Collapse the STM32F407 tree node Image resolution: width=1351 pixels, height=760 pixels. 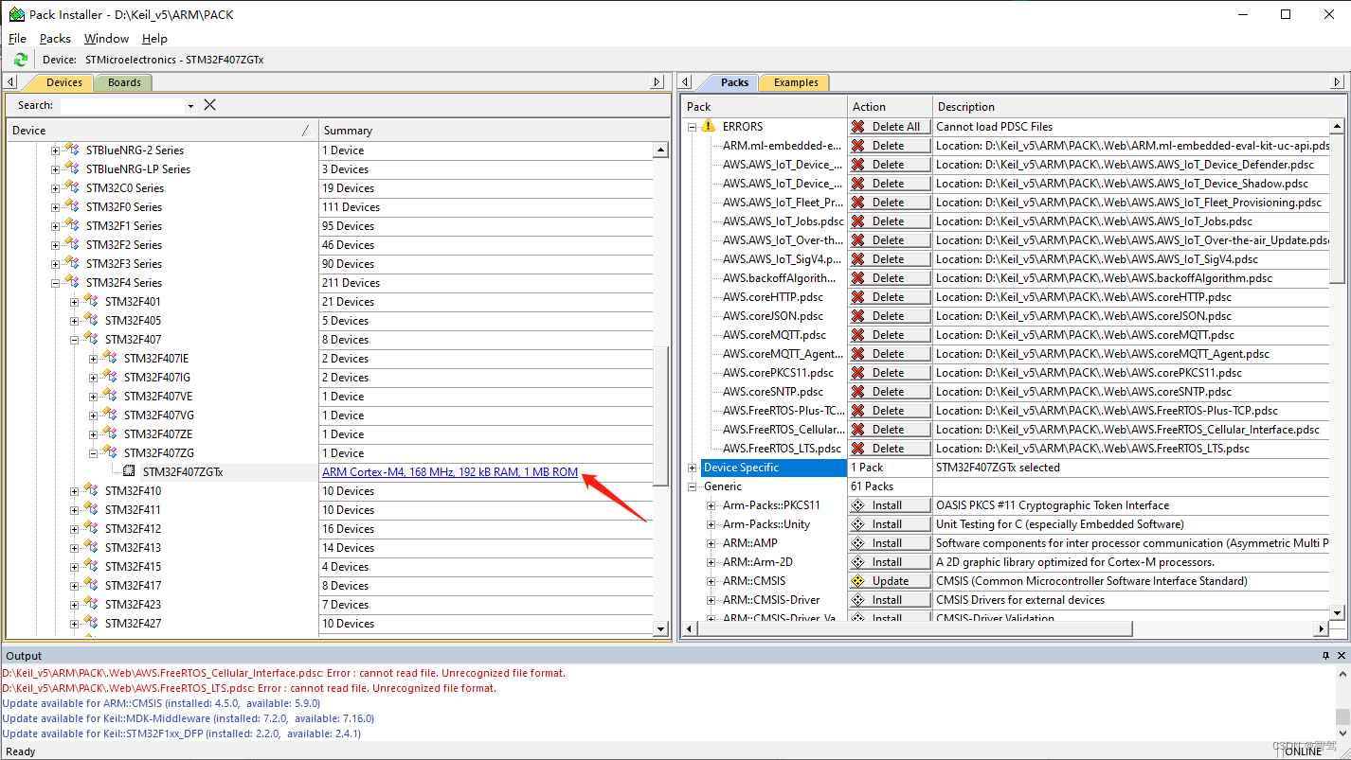click(75, 339)
